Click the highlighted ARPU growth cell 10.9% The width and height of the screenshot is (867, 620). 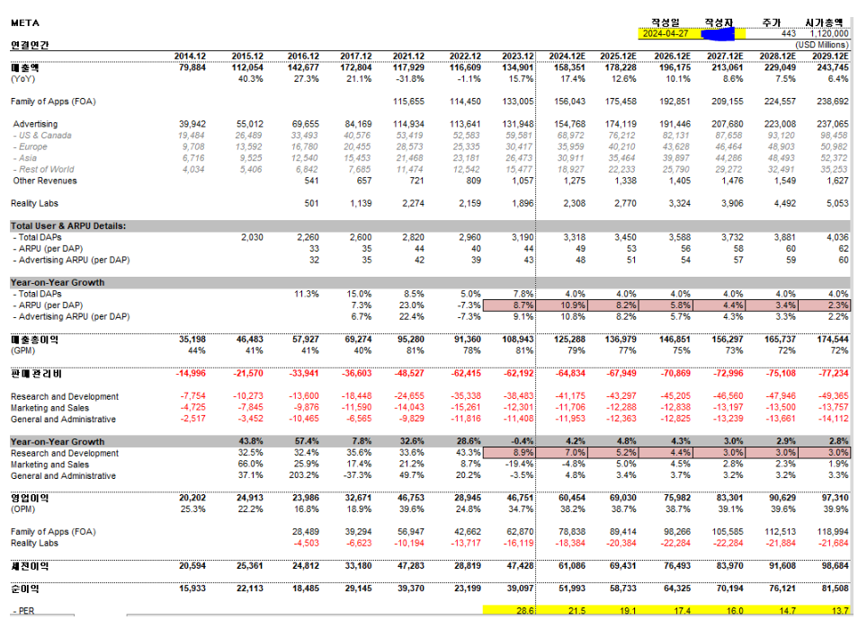coord(561,305)
